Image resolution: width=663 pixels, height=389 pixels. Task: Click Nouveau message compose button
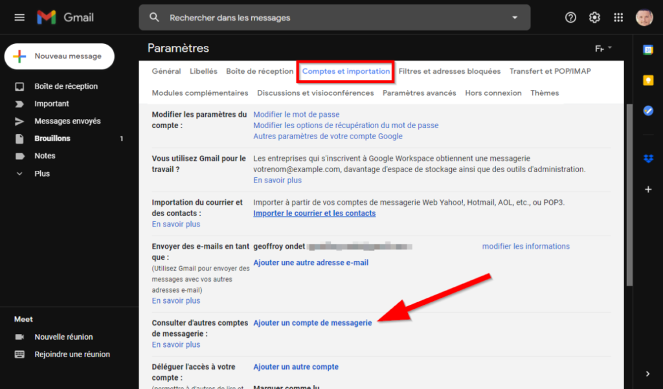point(60,56)
